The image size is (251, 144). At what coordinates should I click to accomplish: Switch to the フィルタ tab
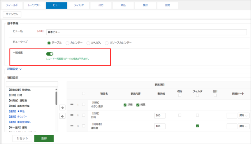pos(79,5)
